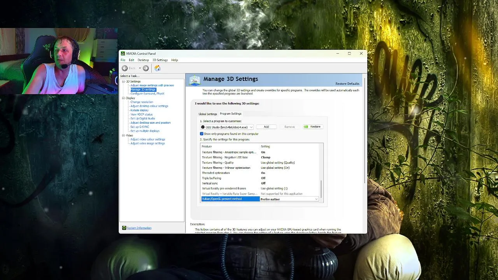Toggle Show only programs found checkbox
498x280 pixels.
point(202,134)
